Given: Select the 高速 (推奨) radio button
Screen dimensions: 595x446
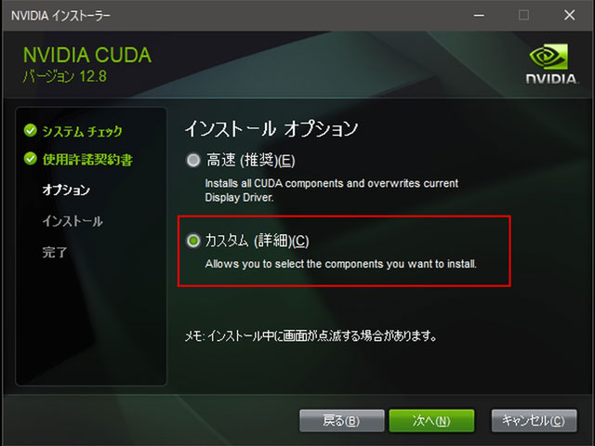Looking at the screenshot, I should [x=193, y=161].
